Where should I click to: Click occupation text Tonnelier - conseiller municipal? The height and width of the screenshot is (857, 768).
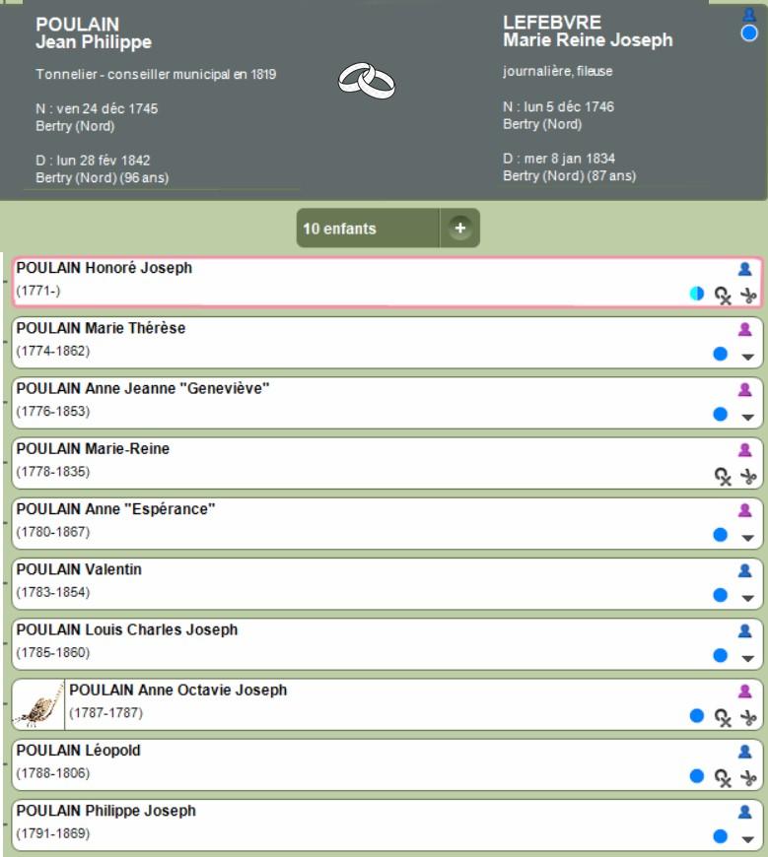pos(156,74)
